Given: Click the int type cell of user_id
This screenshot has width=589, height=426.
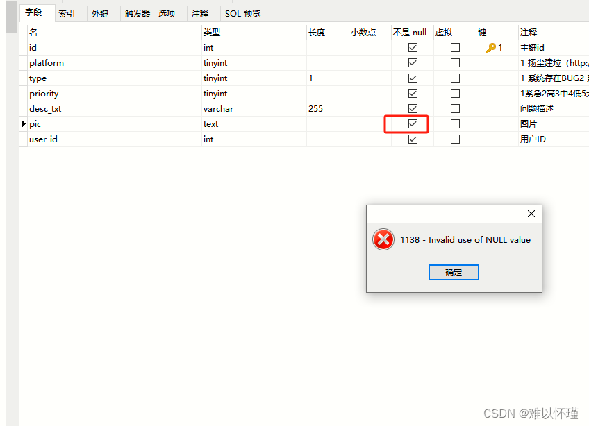Looking at the screenshot, I should click(254, 139).
